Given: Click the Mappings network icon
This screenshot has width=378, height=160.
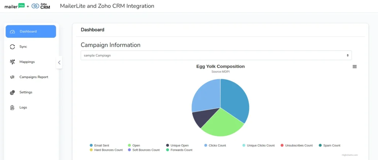Looking at the screenshot, I should point(13,62).
